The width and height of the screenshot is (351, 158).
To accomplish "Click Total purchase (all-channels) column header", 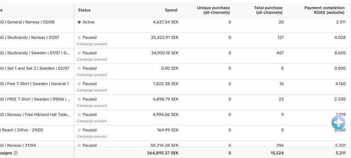I will pyautogui.click(x=268, y=10).
